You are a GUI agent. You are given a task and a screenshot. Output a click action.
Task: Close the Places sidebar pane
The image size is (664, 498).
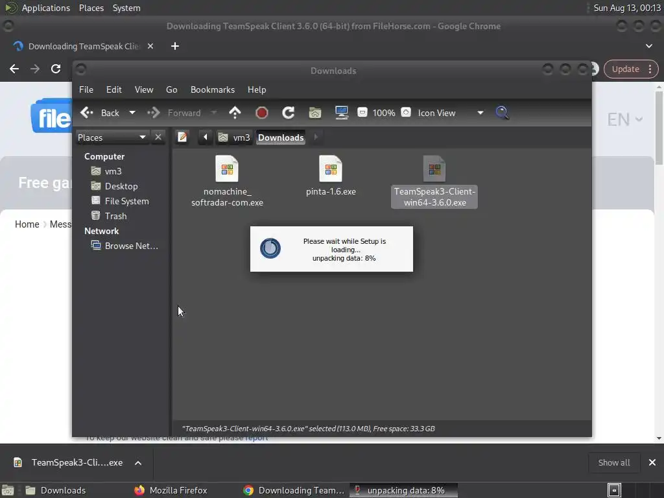pos(158,137)
